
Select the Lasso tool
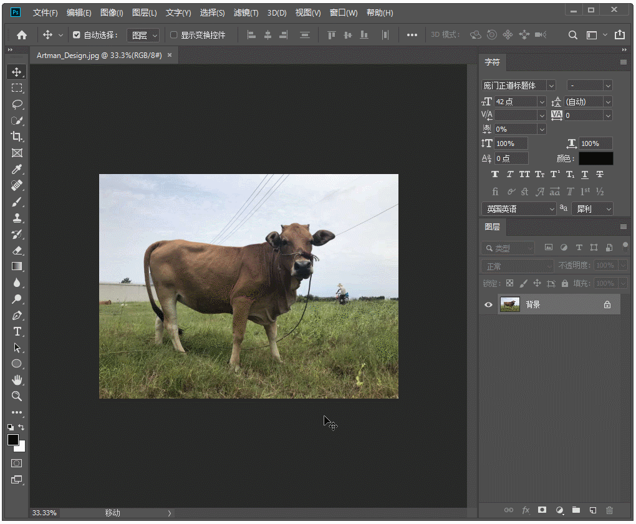17,104
